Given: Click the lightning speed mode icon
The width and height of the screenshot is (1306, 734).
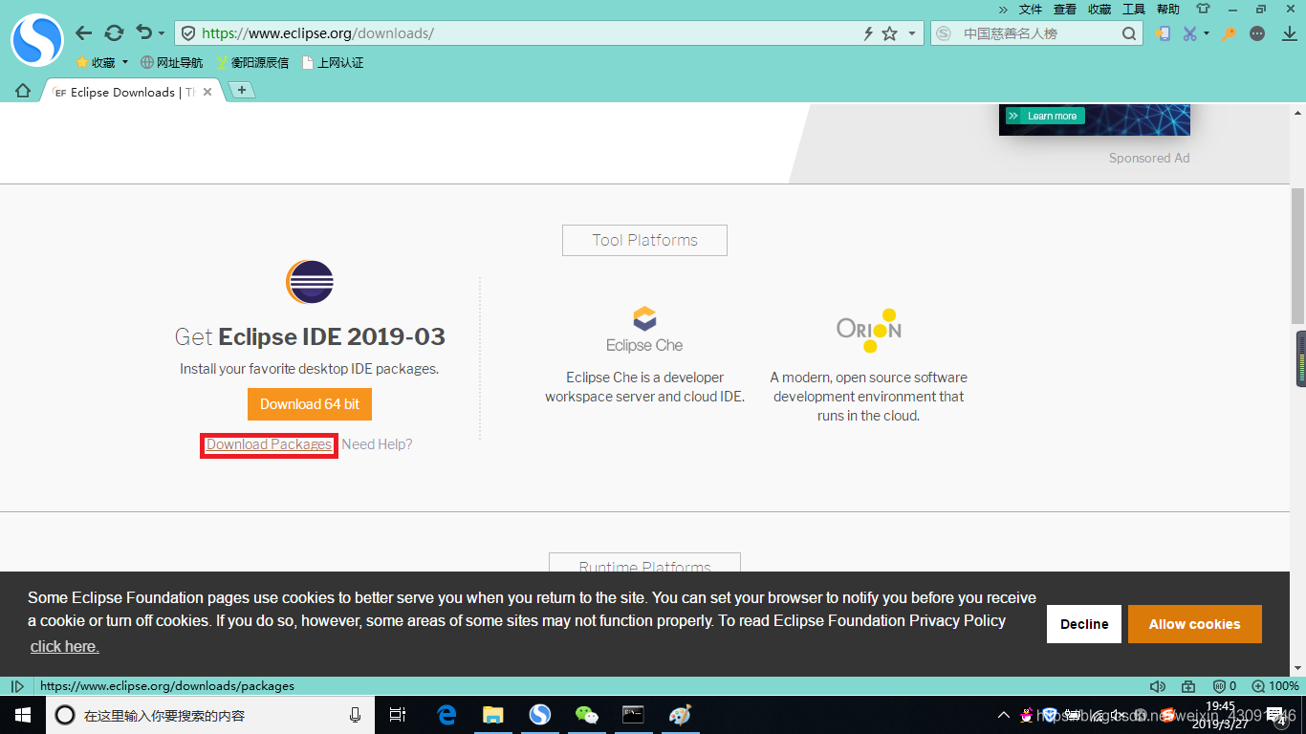Looking at the screenshot, I should 868,33.
